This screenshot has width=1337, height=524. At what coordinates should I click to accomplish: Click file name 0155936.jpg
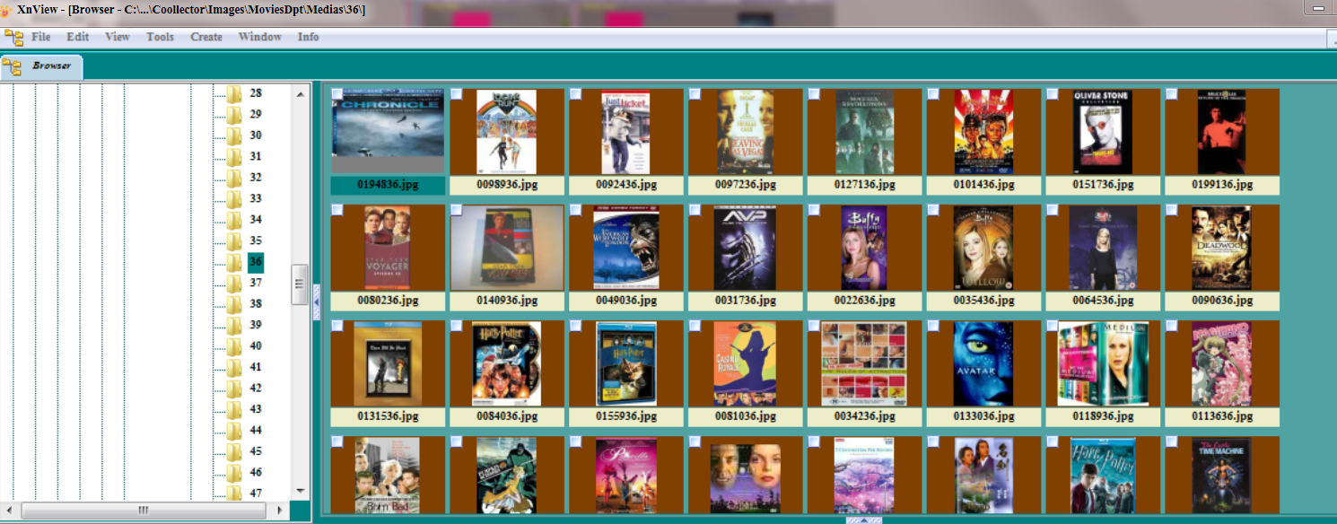(626, 416)
